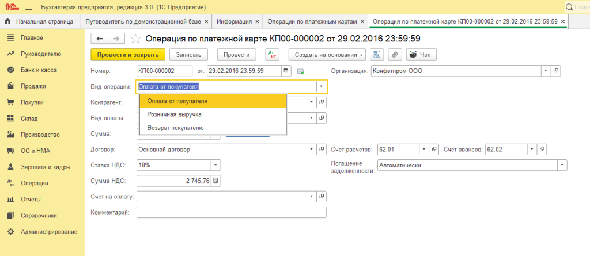Click the back navigation arrow

click(x=100, y=39)
